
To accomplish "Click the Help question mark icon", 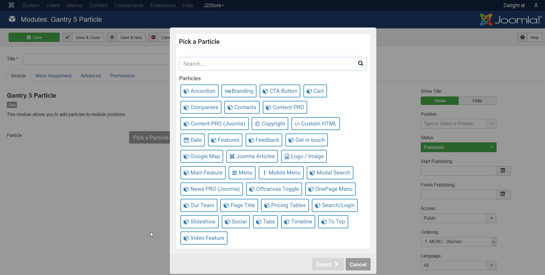I will [x=522, y=37].
